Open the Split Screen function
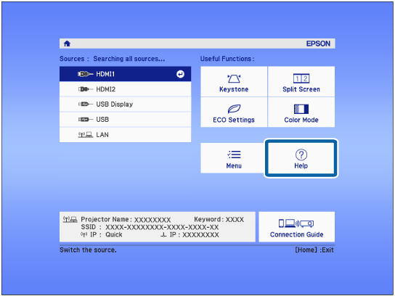Screen dimensions: 395x296 point(301,81)
